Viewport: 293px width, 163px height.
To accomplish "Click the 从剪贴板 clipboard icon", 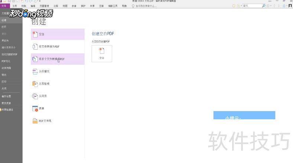I will click(35, 84).
